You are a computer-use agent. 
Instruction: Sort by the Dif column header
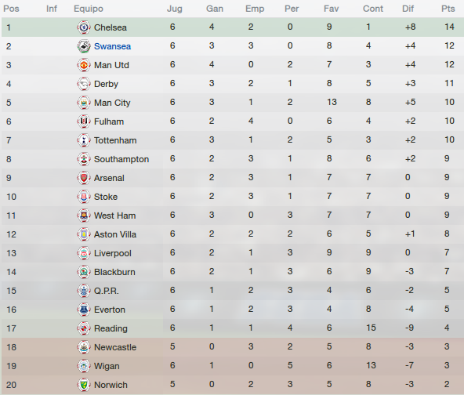(408, 9)
